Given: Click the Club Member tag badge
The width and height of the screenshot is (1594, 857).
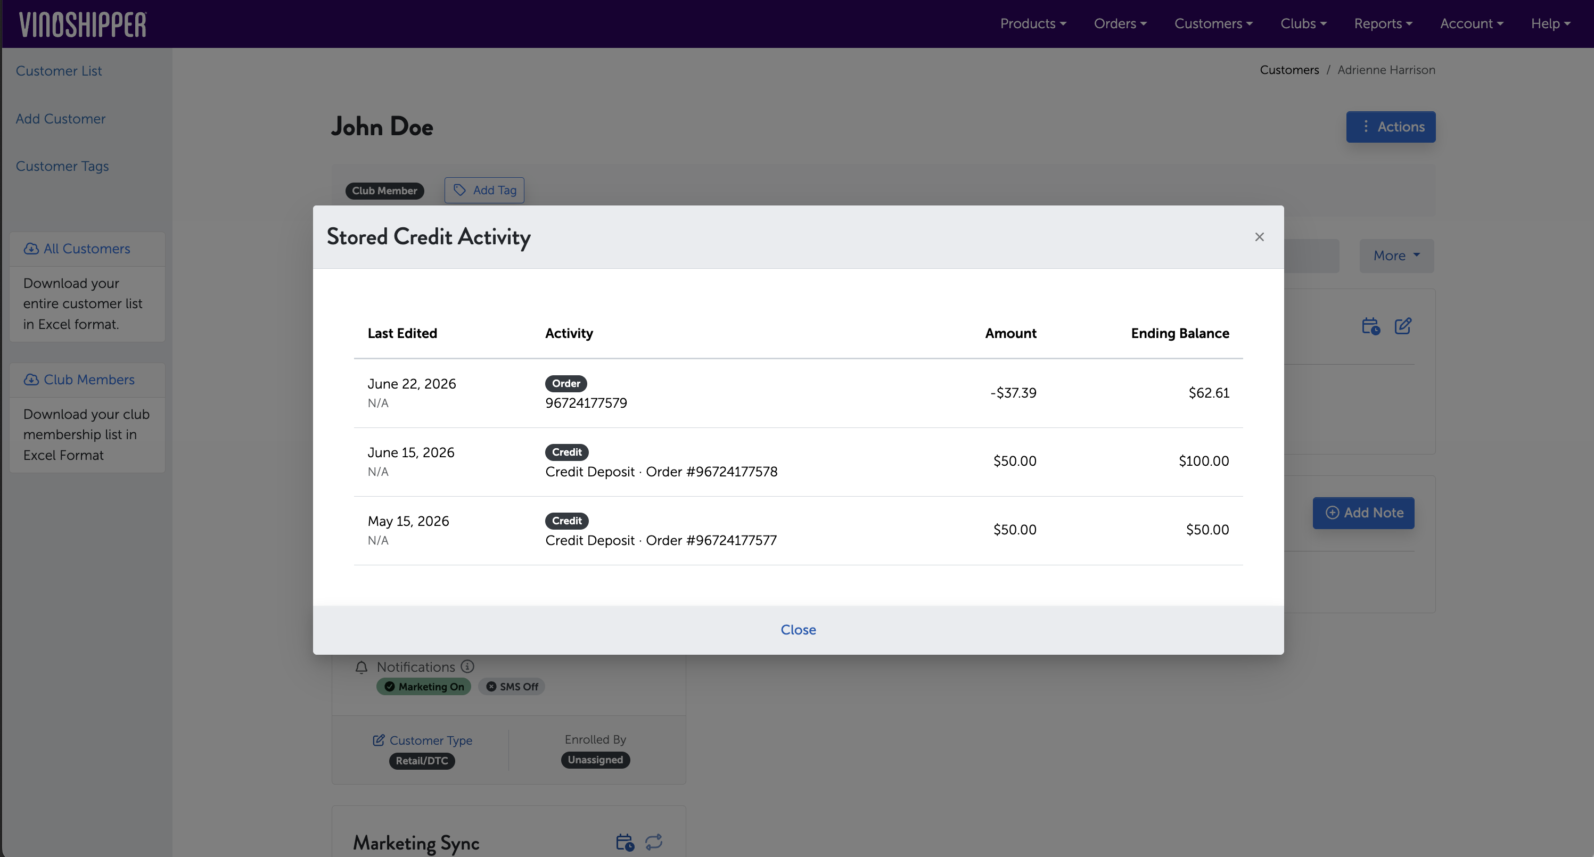Looking at the screenshot, I should pyautogui.click(x=384, y=191).
